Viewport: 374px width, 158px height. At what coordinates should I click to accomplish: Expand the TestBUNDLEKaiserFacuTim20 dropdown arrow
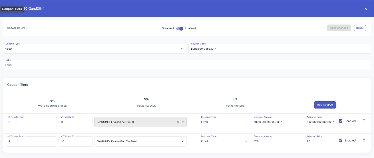pyautogui.click(x=183, y=122)
